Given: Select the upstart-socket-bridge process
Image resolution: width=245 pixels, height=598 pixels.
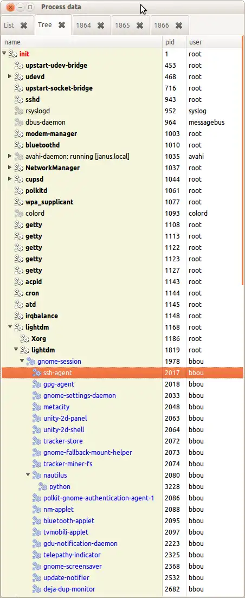Looking at the screenshot, I should [x=121, y=88].
